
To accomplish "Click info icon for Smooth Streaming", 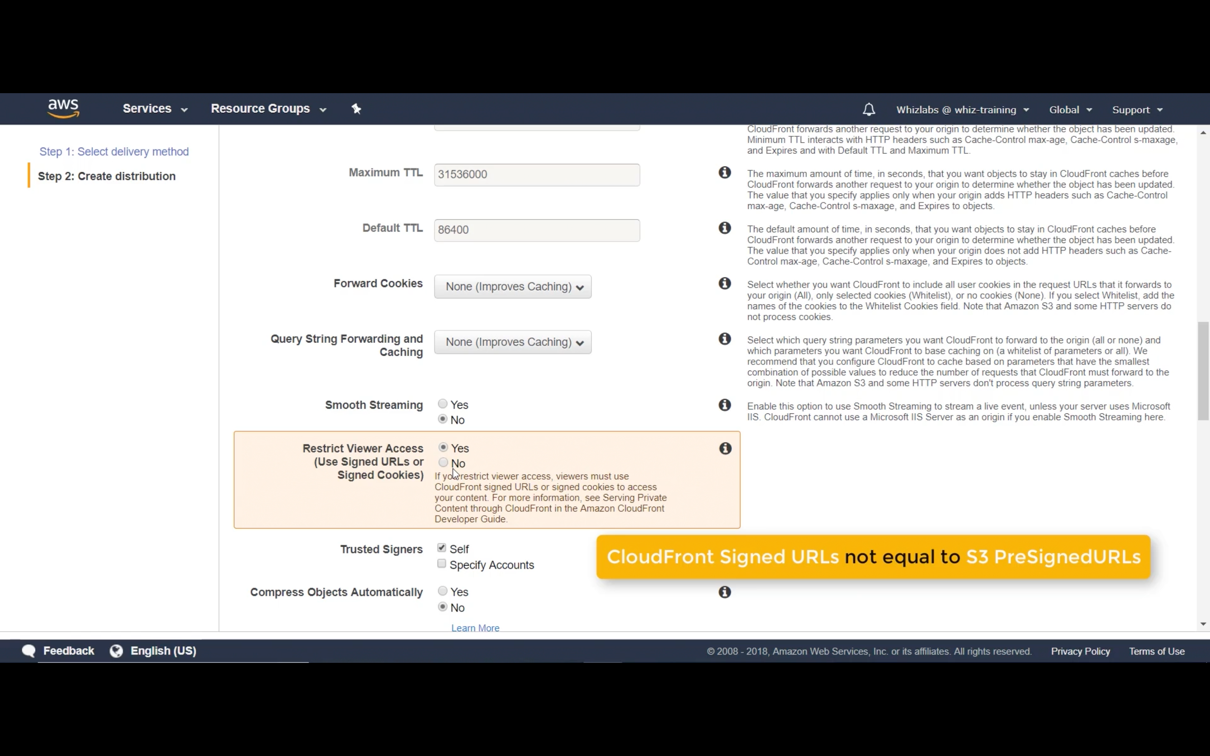I will [725, 405].
